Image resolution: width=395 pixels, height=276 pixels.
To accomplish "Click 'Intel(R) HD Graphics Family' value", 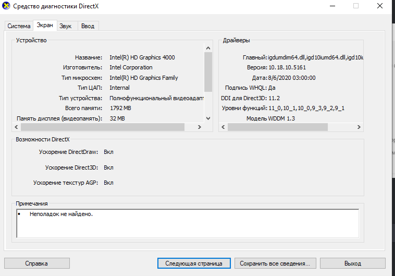I will (x=144, y=78).
